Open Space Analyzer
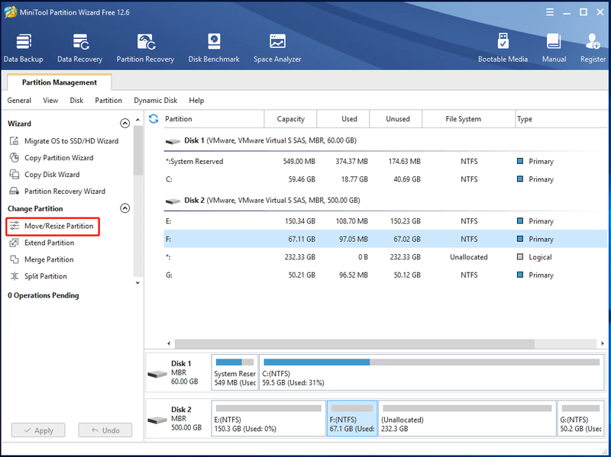The image size is (611, 457). point(277,48)
